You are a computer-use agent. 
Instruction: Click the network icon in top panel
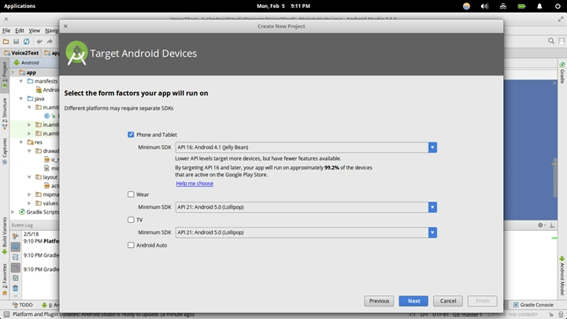coord(503,6)
